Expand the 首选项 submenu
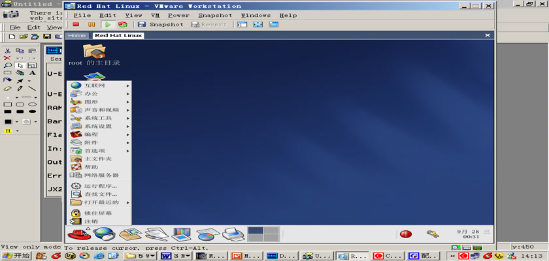 [x=99, y=151]
